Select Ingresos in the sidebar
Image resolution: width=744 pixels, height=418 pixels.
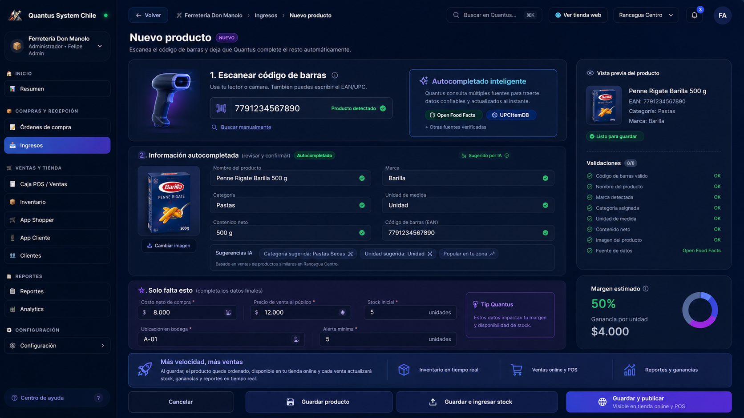click(57, 145)
